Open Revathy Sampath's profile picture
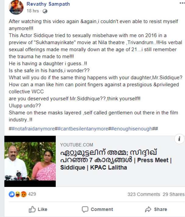The width and height of the screenshot is (185, 217). 16,7
